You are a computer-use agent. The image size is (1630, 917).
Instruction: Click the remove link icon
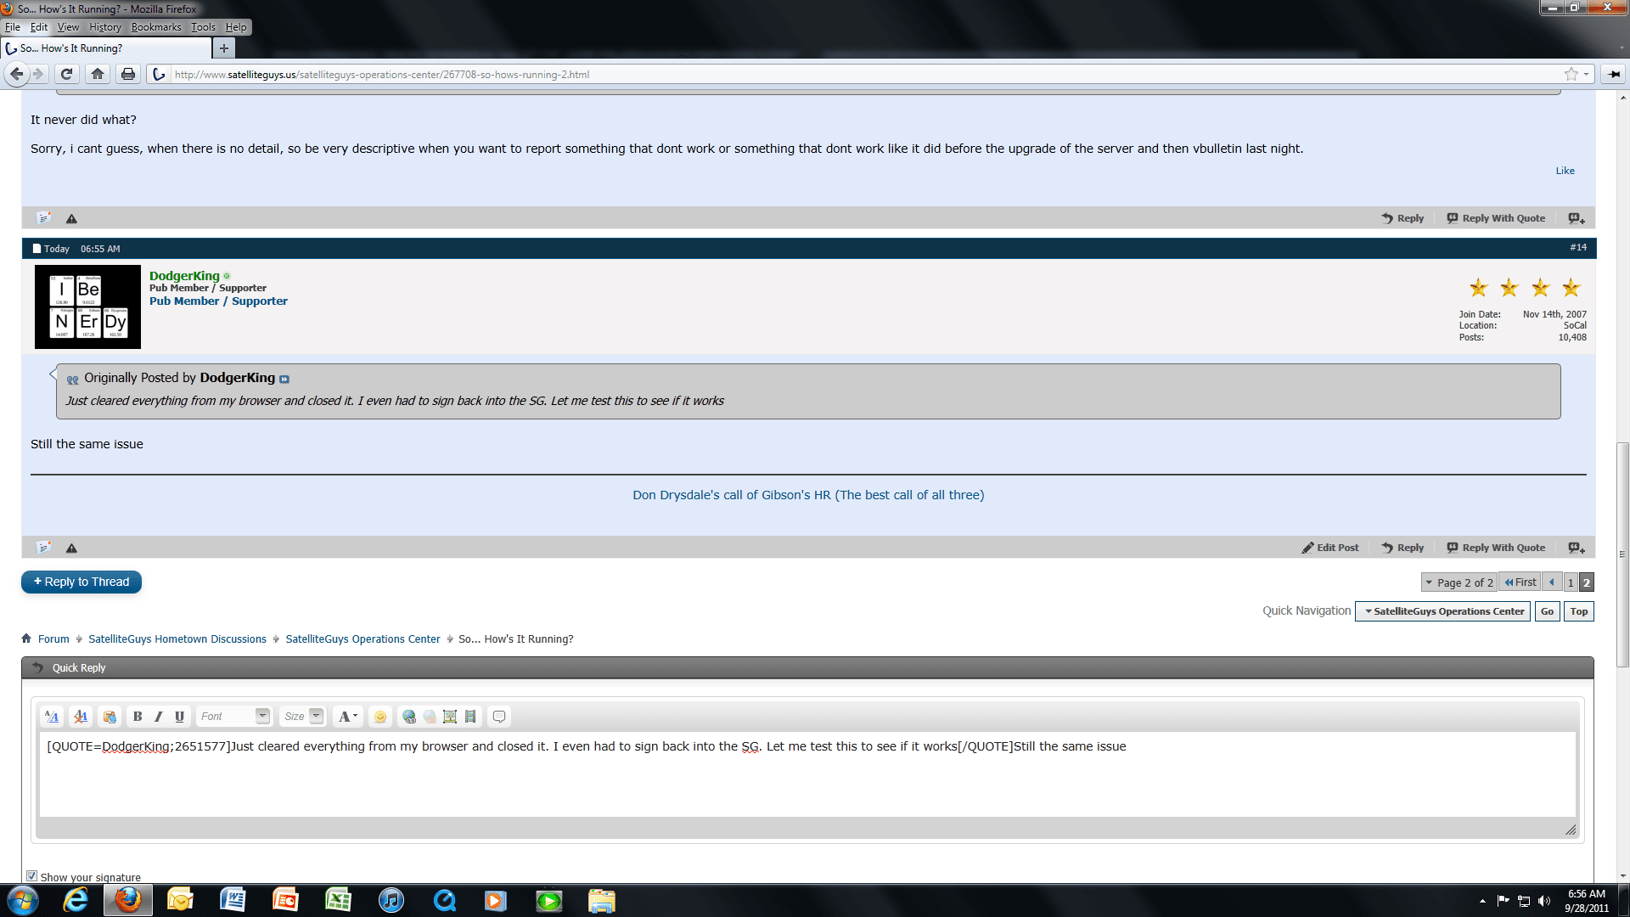pos(430,717)
